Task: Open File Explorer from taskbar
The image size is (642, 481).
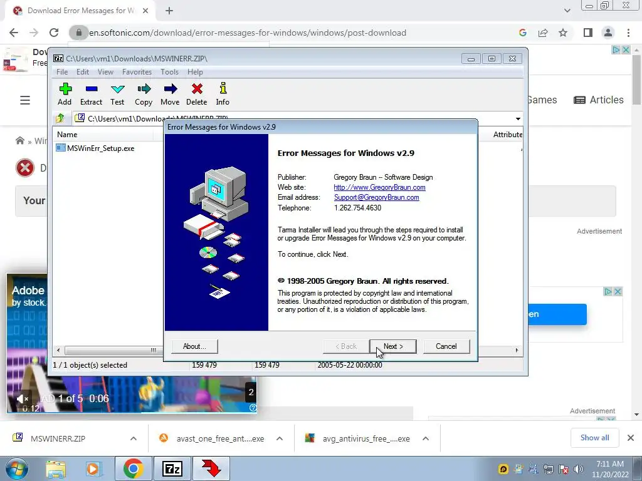Action: (56, 469)
